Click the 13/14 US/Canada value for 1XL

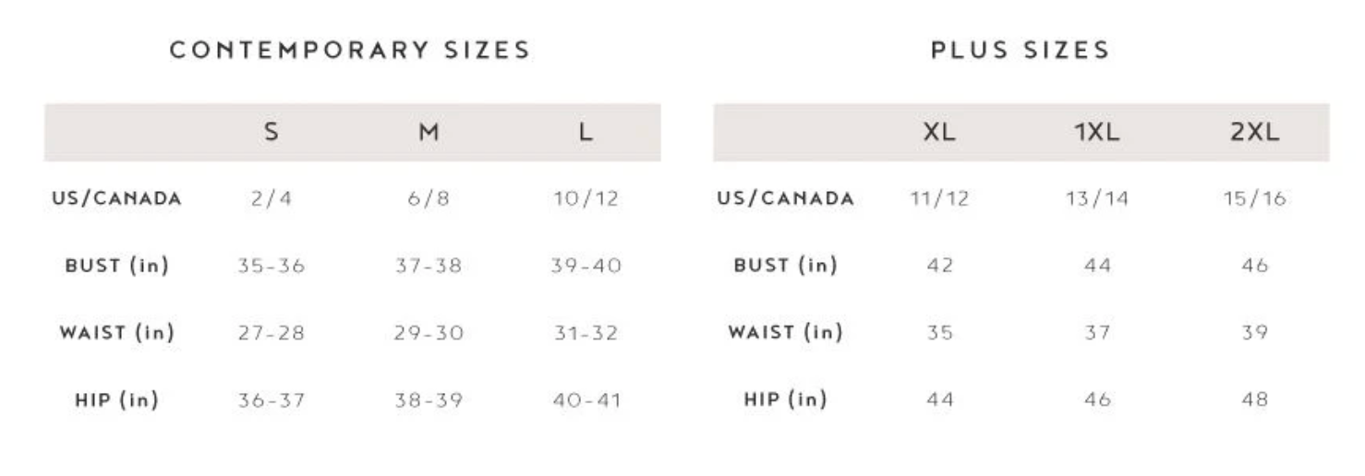tap(1096, 198)
